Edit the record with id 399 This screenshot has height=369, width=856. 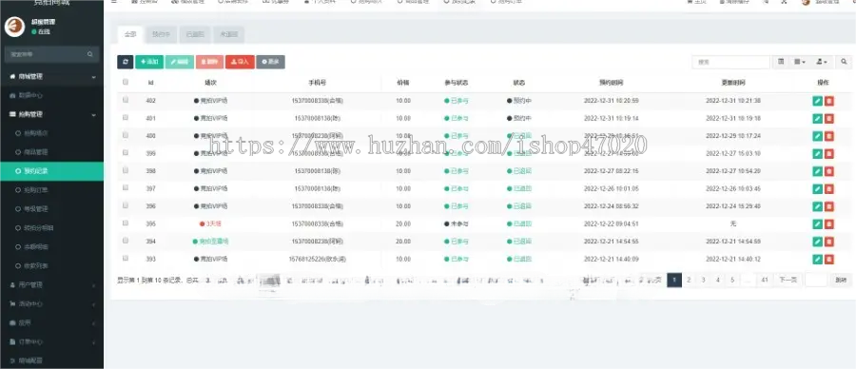pos(817,153)
